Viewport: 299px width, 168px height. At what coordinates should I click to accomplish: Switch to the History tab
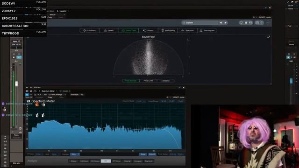pyautogui.click(x=149, y=30)
